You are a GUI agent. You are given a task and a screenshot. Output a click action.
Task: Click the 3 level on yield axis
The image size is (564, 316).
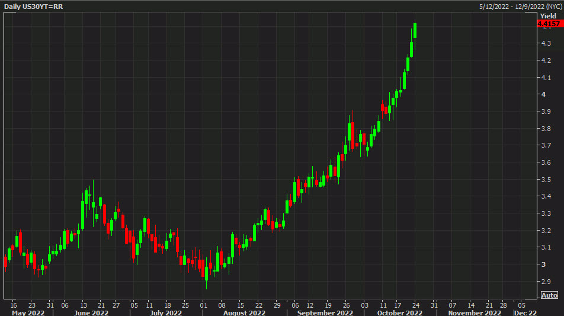543,264
